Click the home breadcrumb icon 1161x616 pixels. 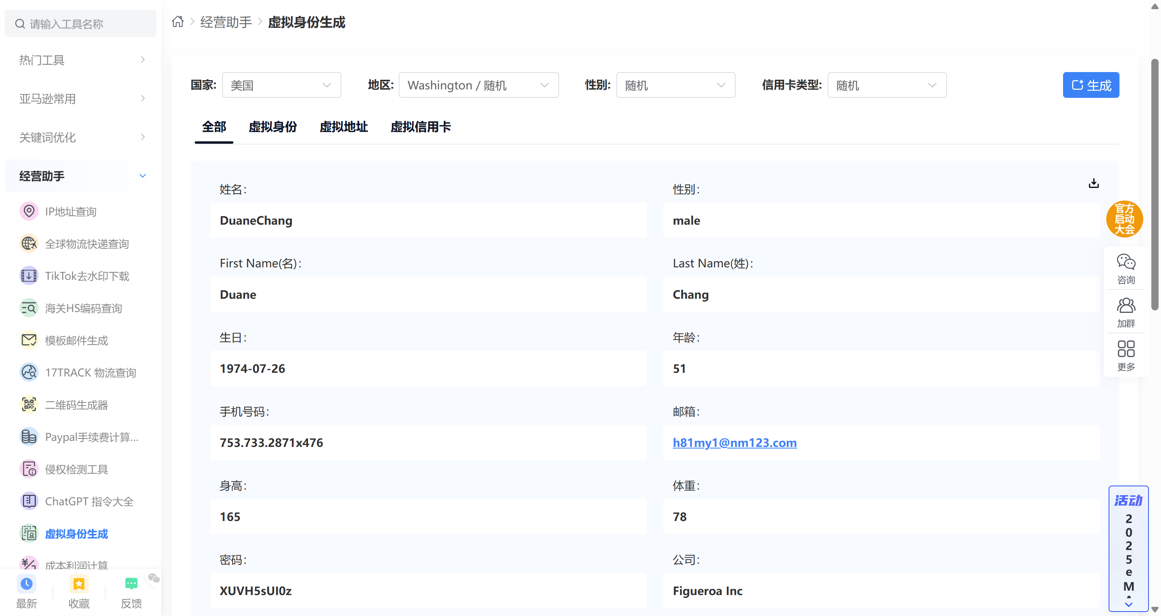[x=177, y=22]
